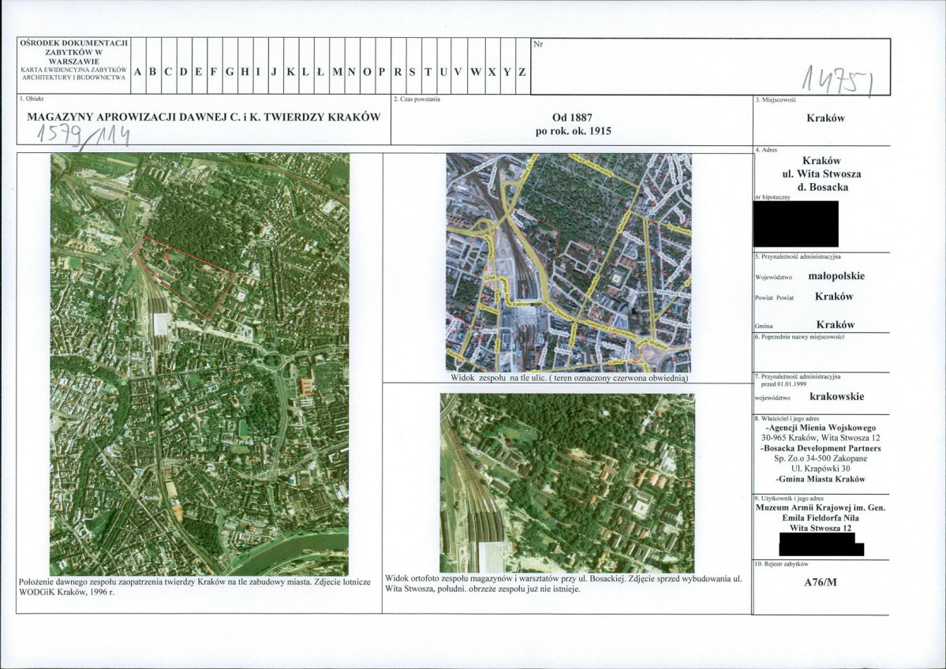The height and width of the screenshot is (669, 946).
Task: Click the Muzeum Armii Krajowej user entry
Action: (820, 508)
